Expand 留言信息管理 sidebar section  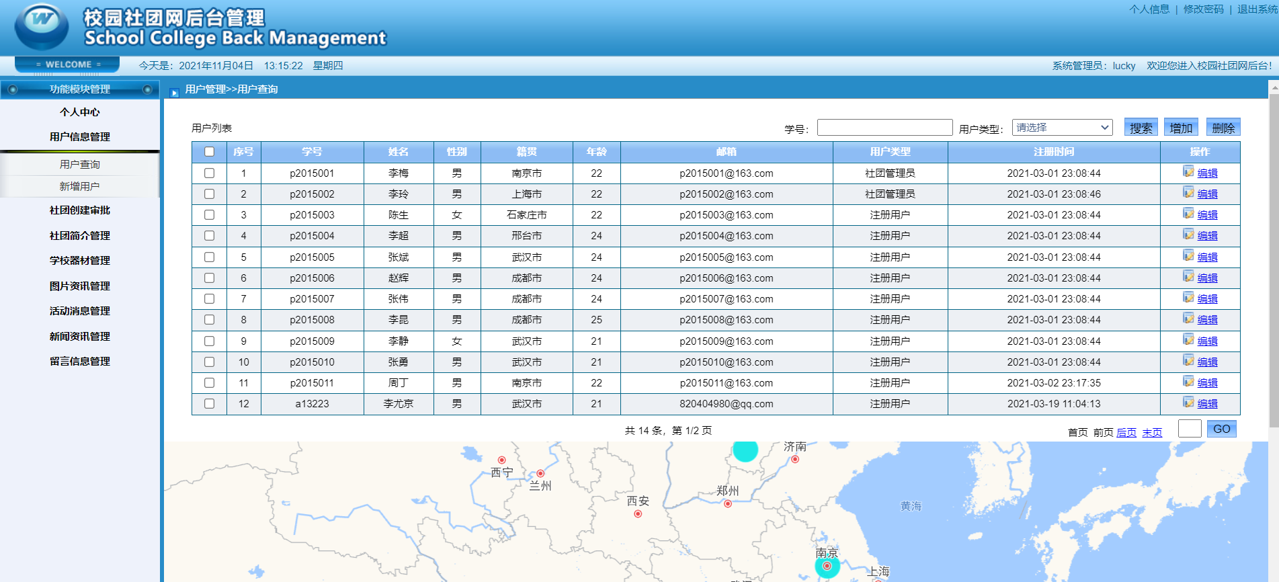pyautogui.click(x=80, y=362)
